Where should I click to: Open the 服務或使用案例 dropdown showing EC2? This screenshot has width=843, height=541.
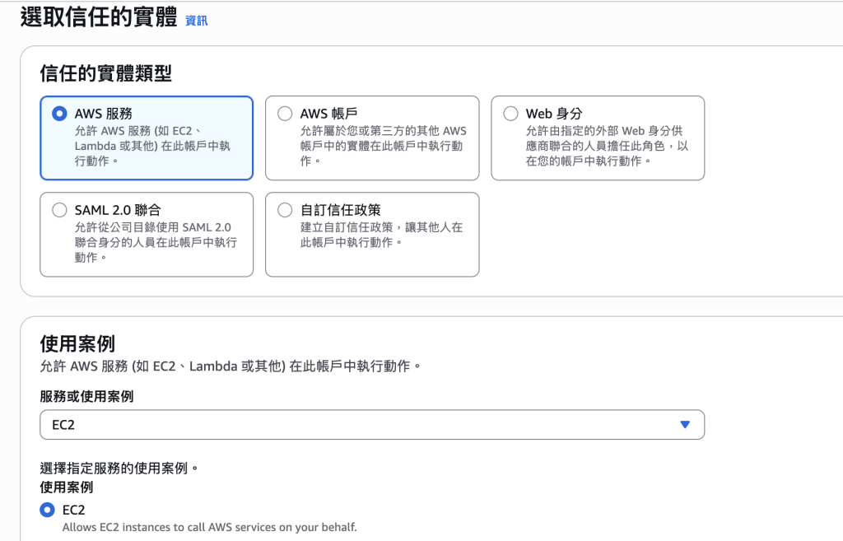point(372,424)
